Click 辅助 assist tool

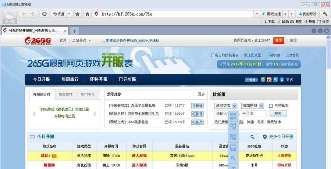pos(283,22)
